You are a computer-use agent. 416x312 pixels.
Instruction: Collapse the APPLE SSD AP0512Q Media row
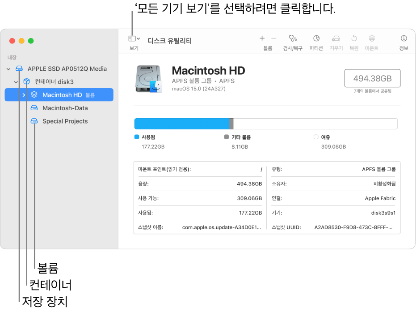[8, 69]
